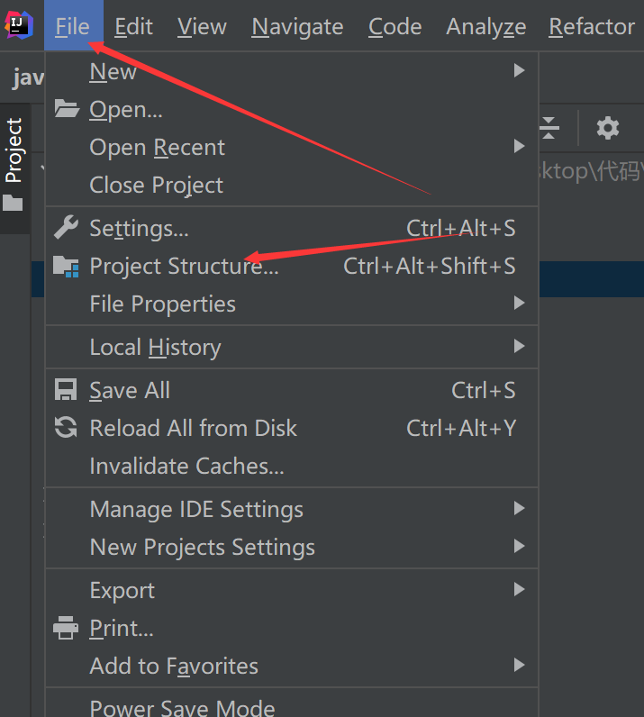Expand the Open Recent submenu
The image size is (644, 717).
click(292, 147)
